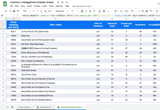Open more number formats 123 dropdown
This screenshot has width=160, height=110.
[x=50, y=11]
